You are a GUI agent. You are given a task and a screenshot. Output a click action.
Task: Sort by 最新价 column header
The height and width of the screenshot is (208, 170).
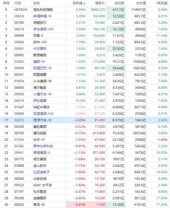point(100,3)
